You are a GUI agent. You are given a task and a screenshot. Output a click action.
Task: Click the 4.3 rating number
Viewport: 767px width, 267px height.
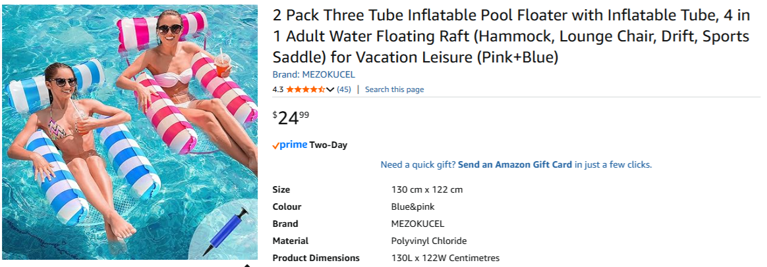coord(278,89)
